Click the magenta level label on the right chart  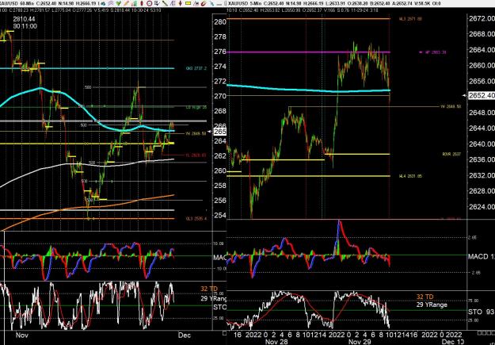coord(436,52)
